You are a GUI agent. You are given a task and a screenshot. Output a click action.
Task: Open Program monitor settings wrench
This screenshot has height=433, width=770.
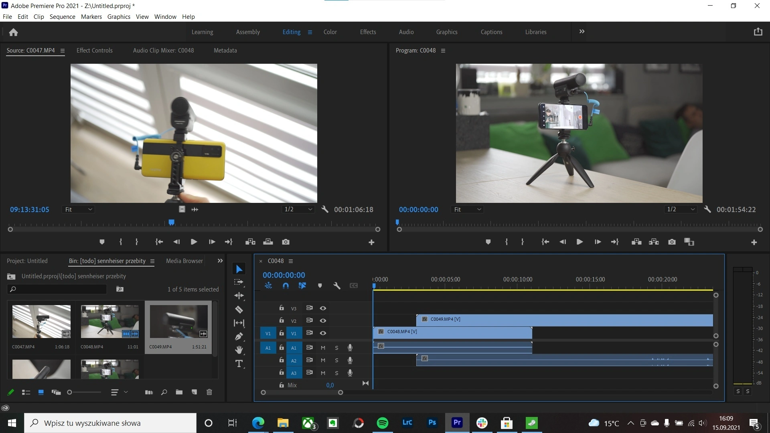point(707,209)
